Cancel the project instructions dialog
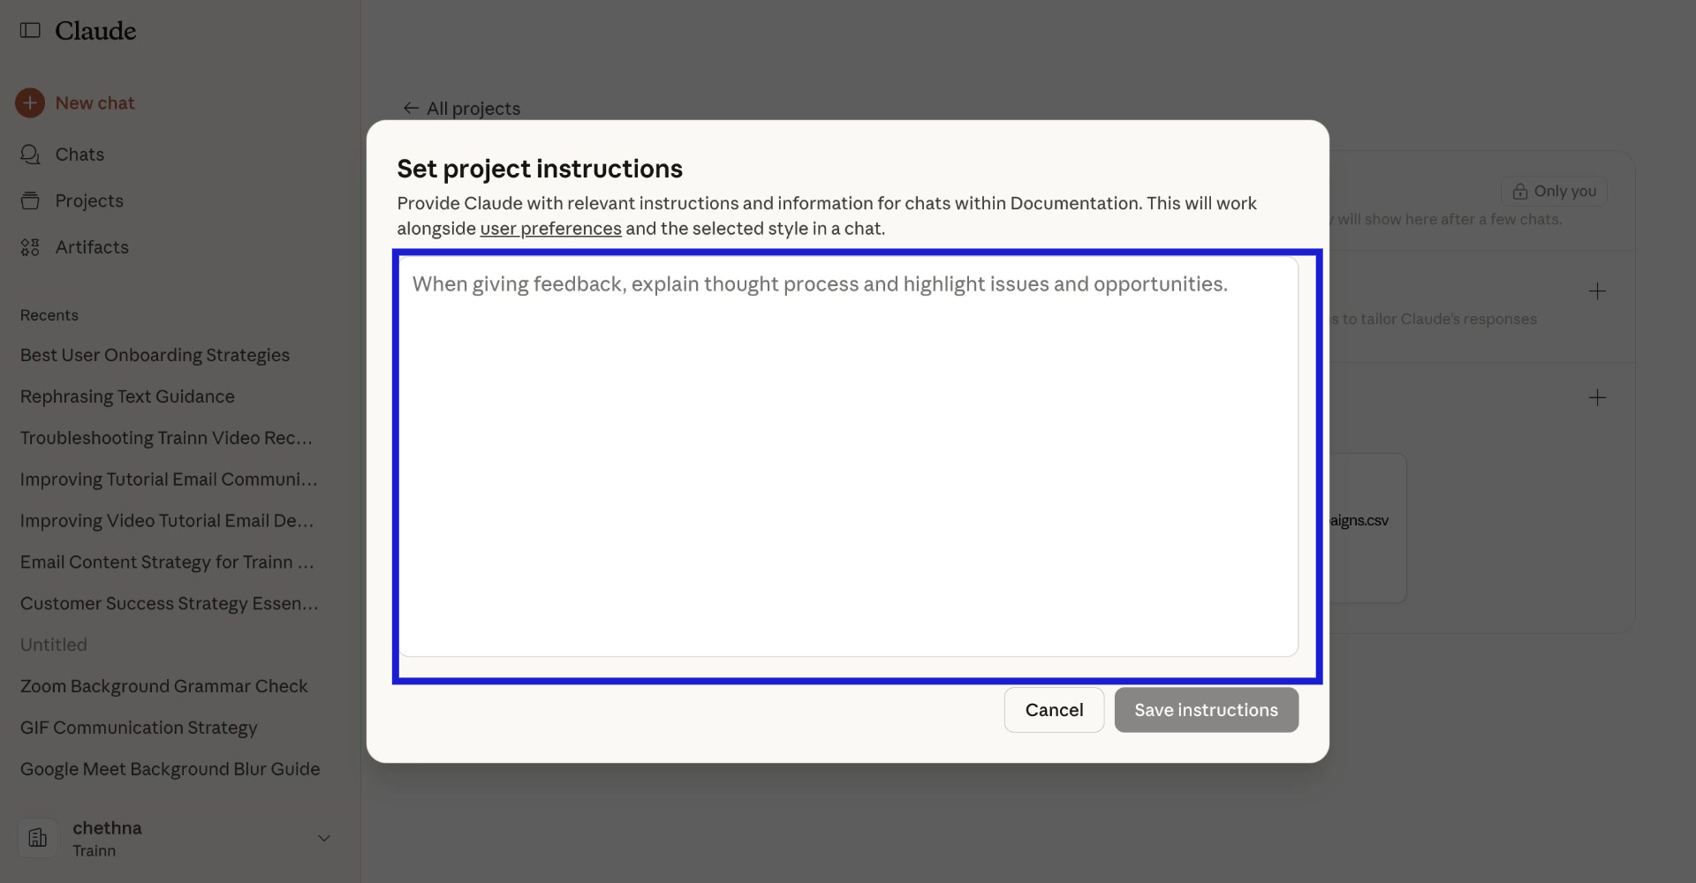This screenshot has height=883, width=1696. (x=1053, y=709)
